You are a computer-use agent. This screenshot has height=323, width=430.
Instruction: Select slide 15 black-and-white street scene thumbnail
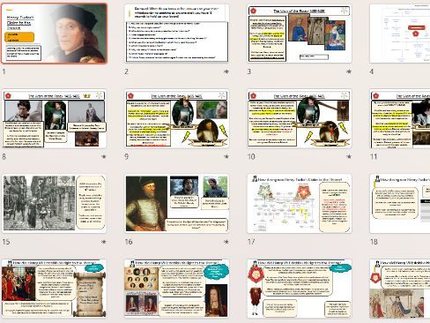point(54,204)
